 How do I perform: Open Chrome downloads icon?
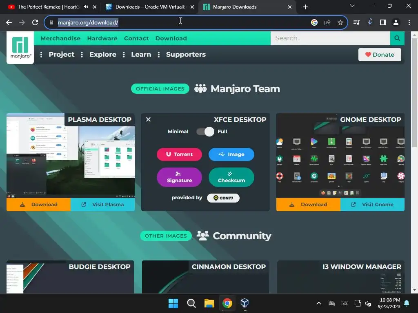[x=370, y=22]
